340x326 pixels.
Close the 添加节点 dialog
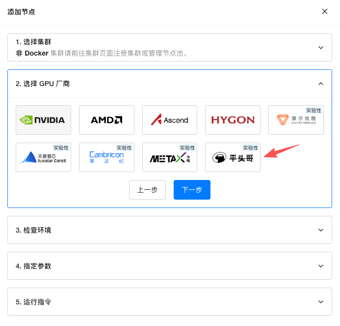click(325, 11)
